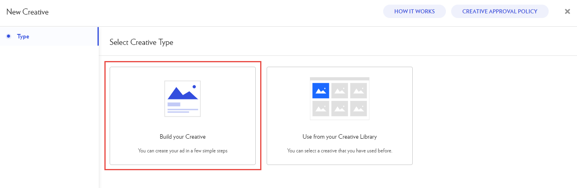This screenshot has height=188, width=577.
Task: Click "You can select a creative" description text
Action: (x=339, y=151)
